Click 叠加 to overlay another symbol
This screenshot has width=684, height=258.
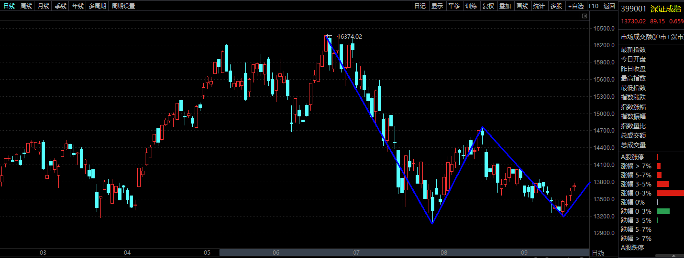pyautogui.click(x=505, y=6)
